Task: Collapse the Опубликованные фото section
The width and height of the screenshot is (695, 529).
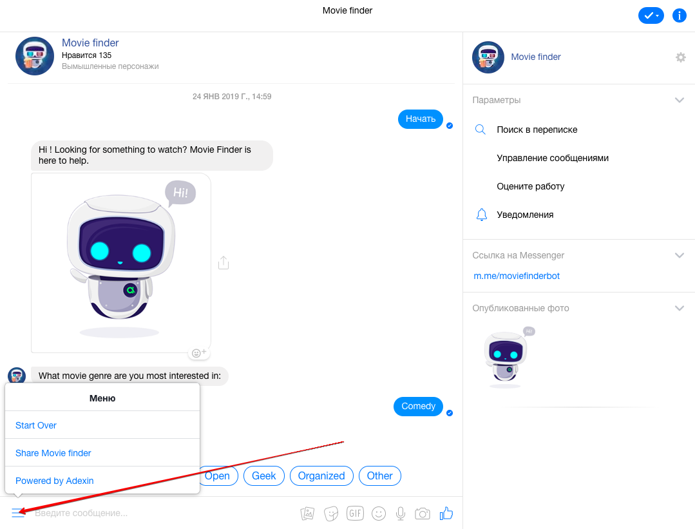Action: click(x=679, y=308)
